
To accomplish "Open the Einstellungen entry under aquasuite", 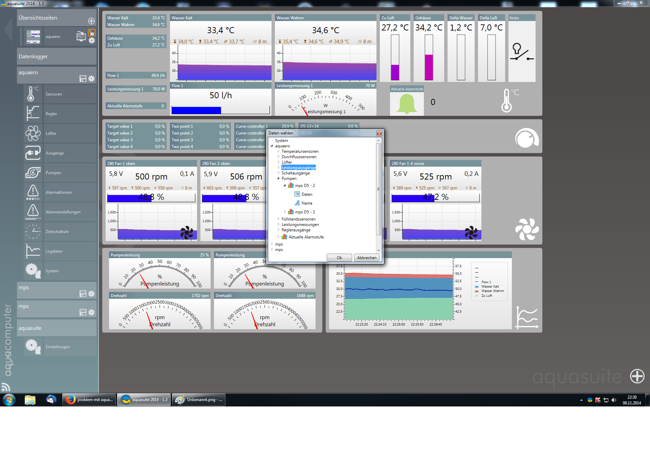I will [58, 347].
